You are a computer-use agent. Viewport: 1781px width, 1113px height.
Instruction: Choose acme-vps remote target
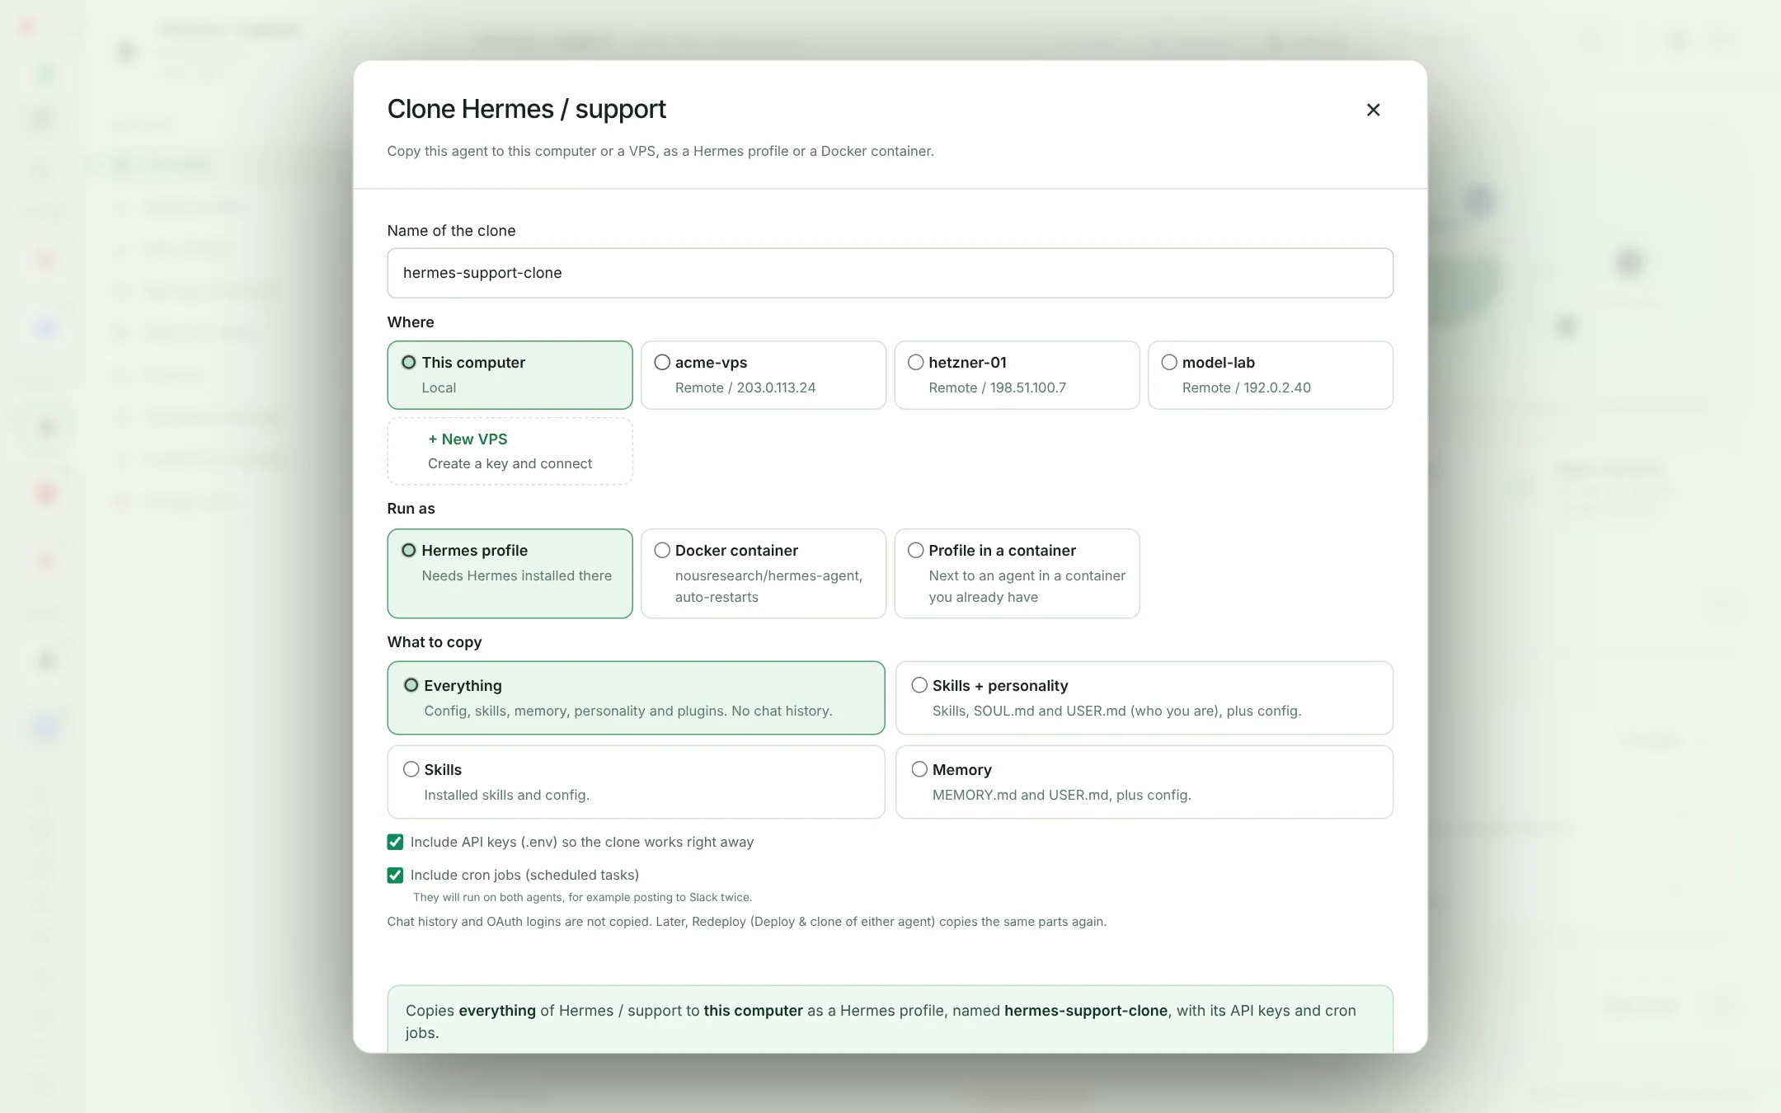[x=763, y=375]
